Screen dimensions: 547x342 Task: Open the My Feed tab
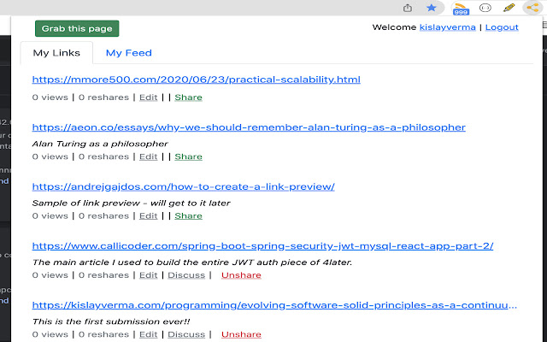(128, 53)
